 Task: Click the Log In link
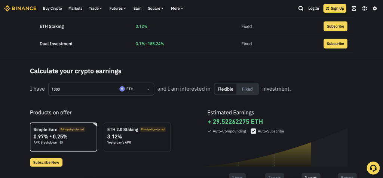(313, 8)
